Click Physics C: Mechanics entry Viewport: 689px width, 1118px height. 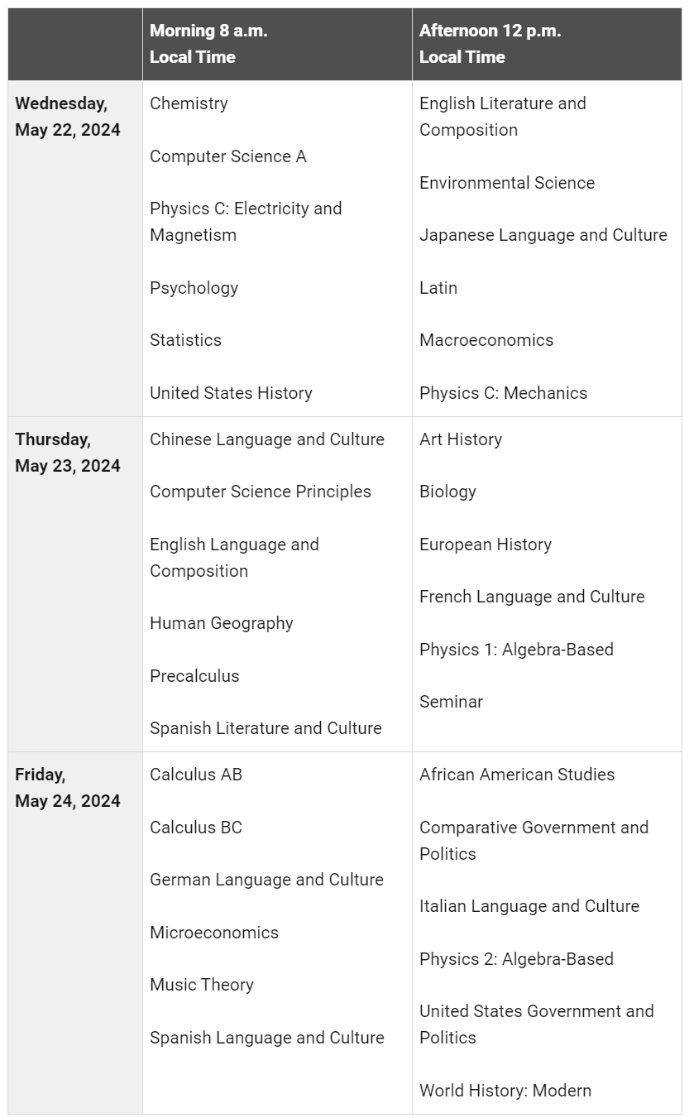(503, 393)
